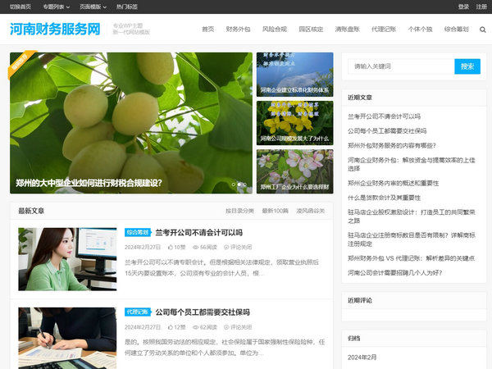Click the 综合筹划 category tag
492x369 pixels.
pos(138,232)
